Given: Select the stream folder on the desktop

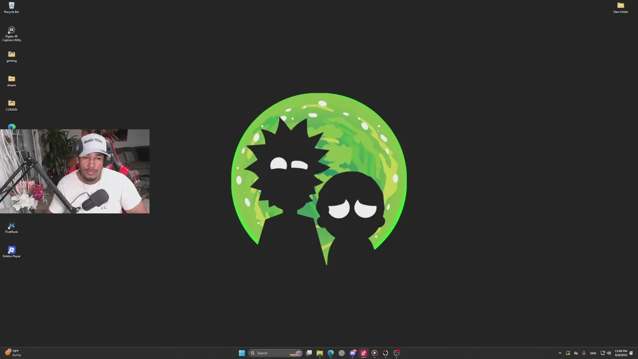Looking at the screenshot, I should point(11,81).
